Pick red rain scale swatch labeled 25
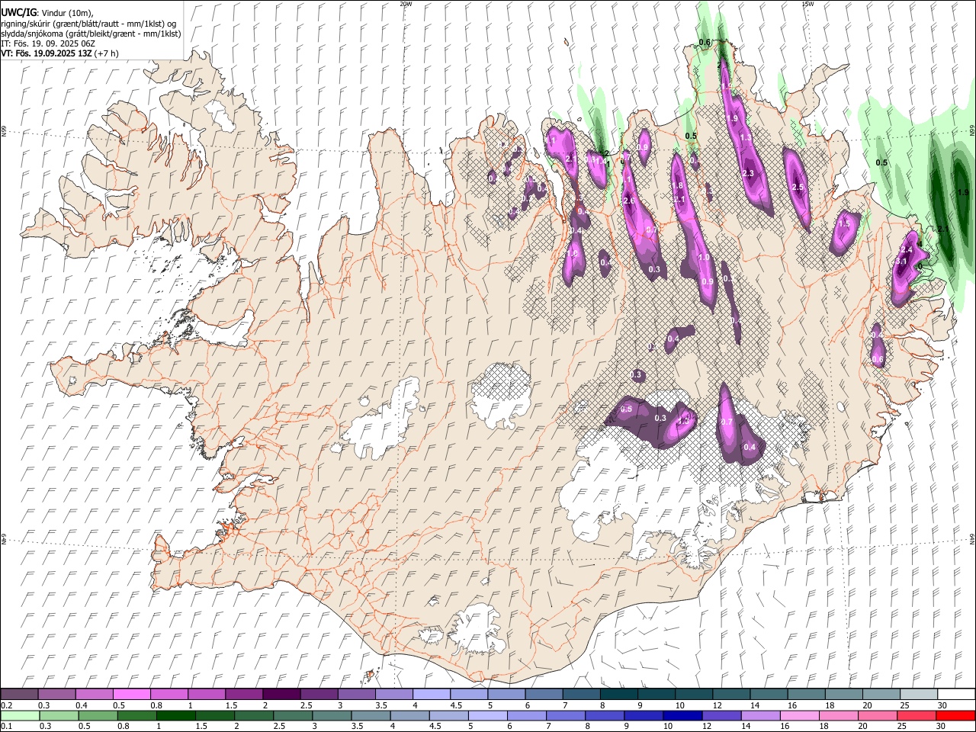This screenshot has width=976, height=732. click(x=917, y=715)
